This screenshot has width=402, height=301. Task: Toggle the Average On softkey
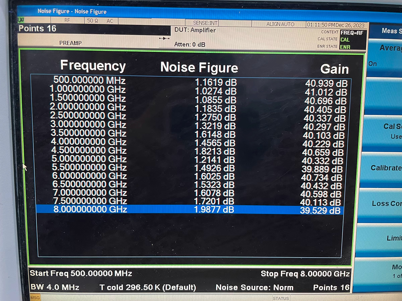coord(385,55)
